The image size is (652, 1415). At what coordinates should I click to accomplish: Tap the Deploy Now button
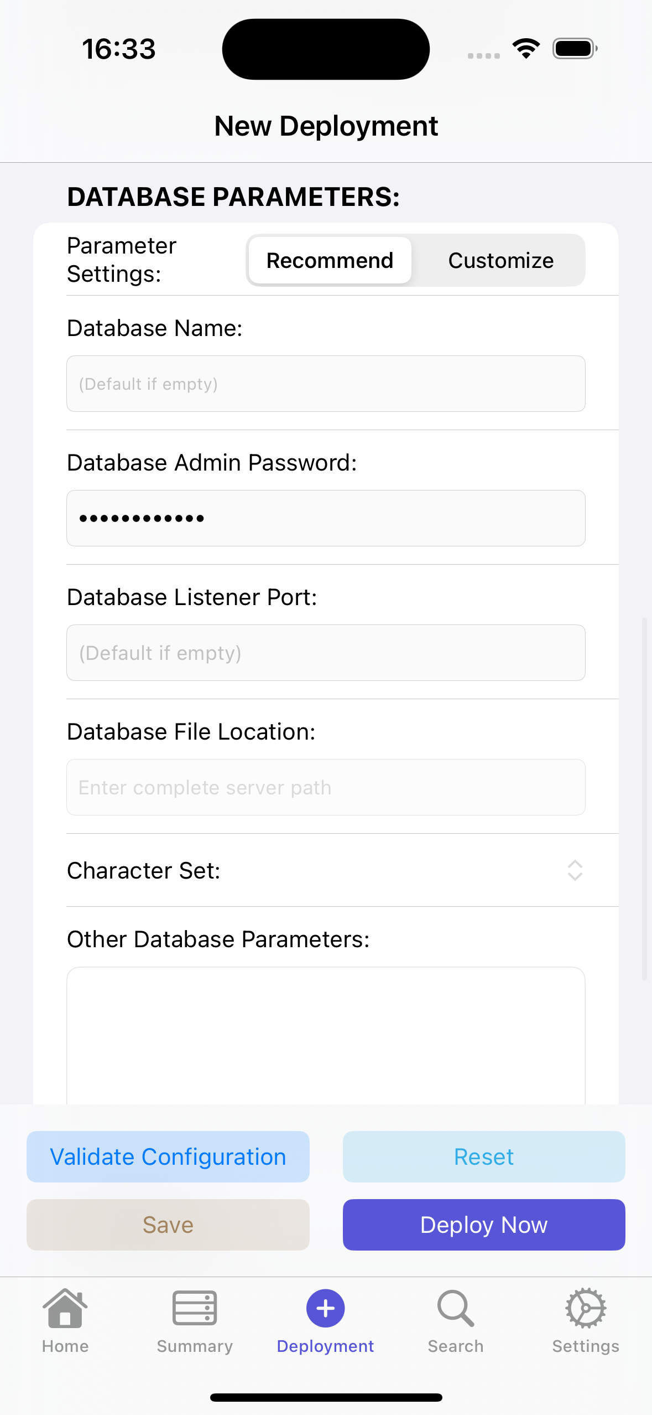[484, 1225]
